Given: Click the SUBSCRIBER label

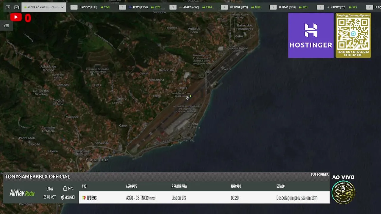Looking at the screenshot, I should point(320,174).
